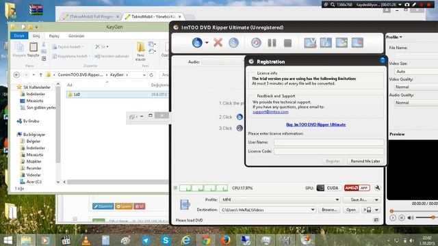This screenshot has width=438, height=246.
Task: Click the clip video scissors icon
Action: tap(310, 42)
